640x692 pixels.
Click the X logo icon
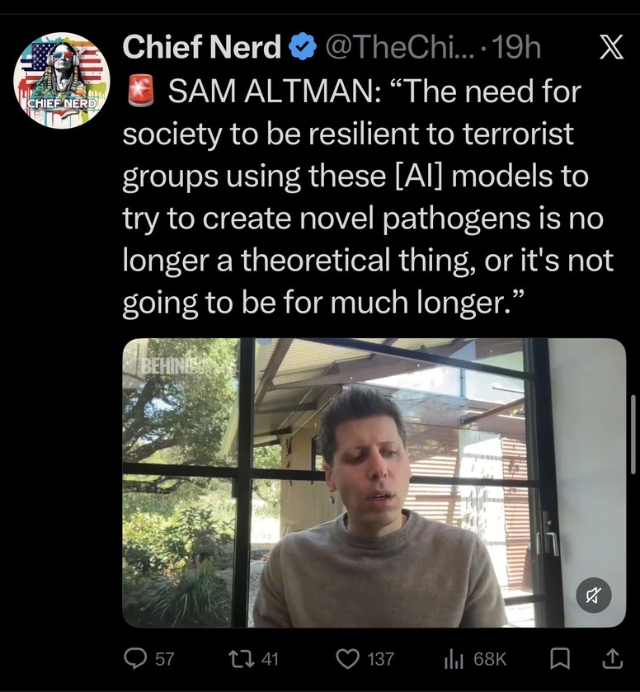point(609,49)
